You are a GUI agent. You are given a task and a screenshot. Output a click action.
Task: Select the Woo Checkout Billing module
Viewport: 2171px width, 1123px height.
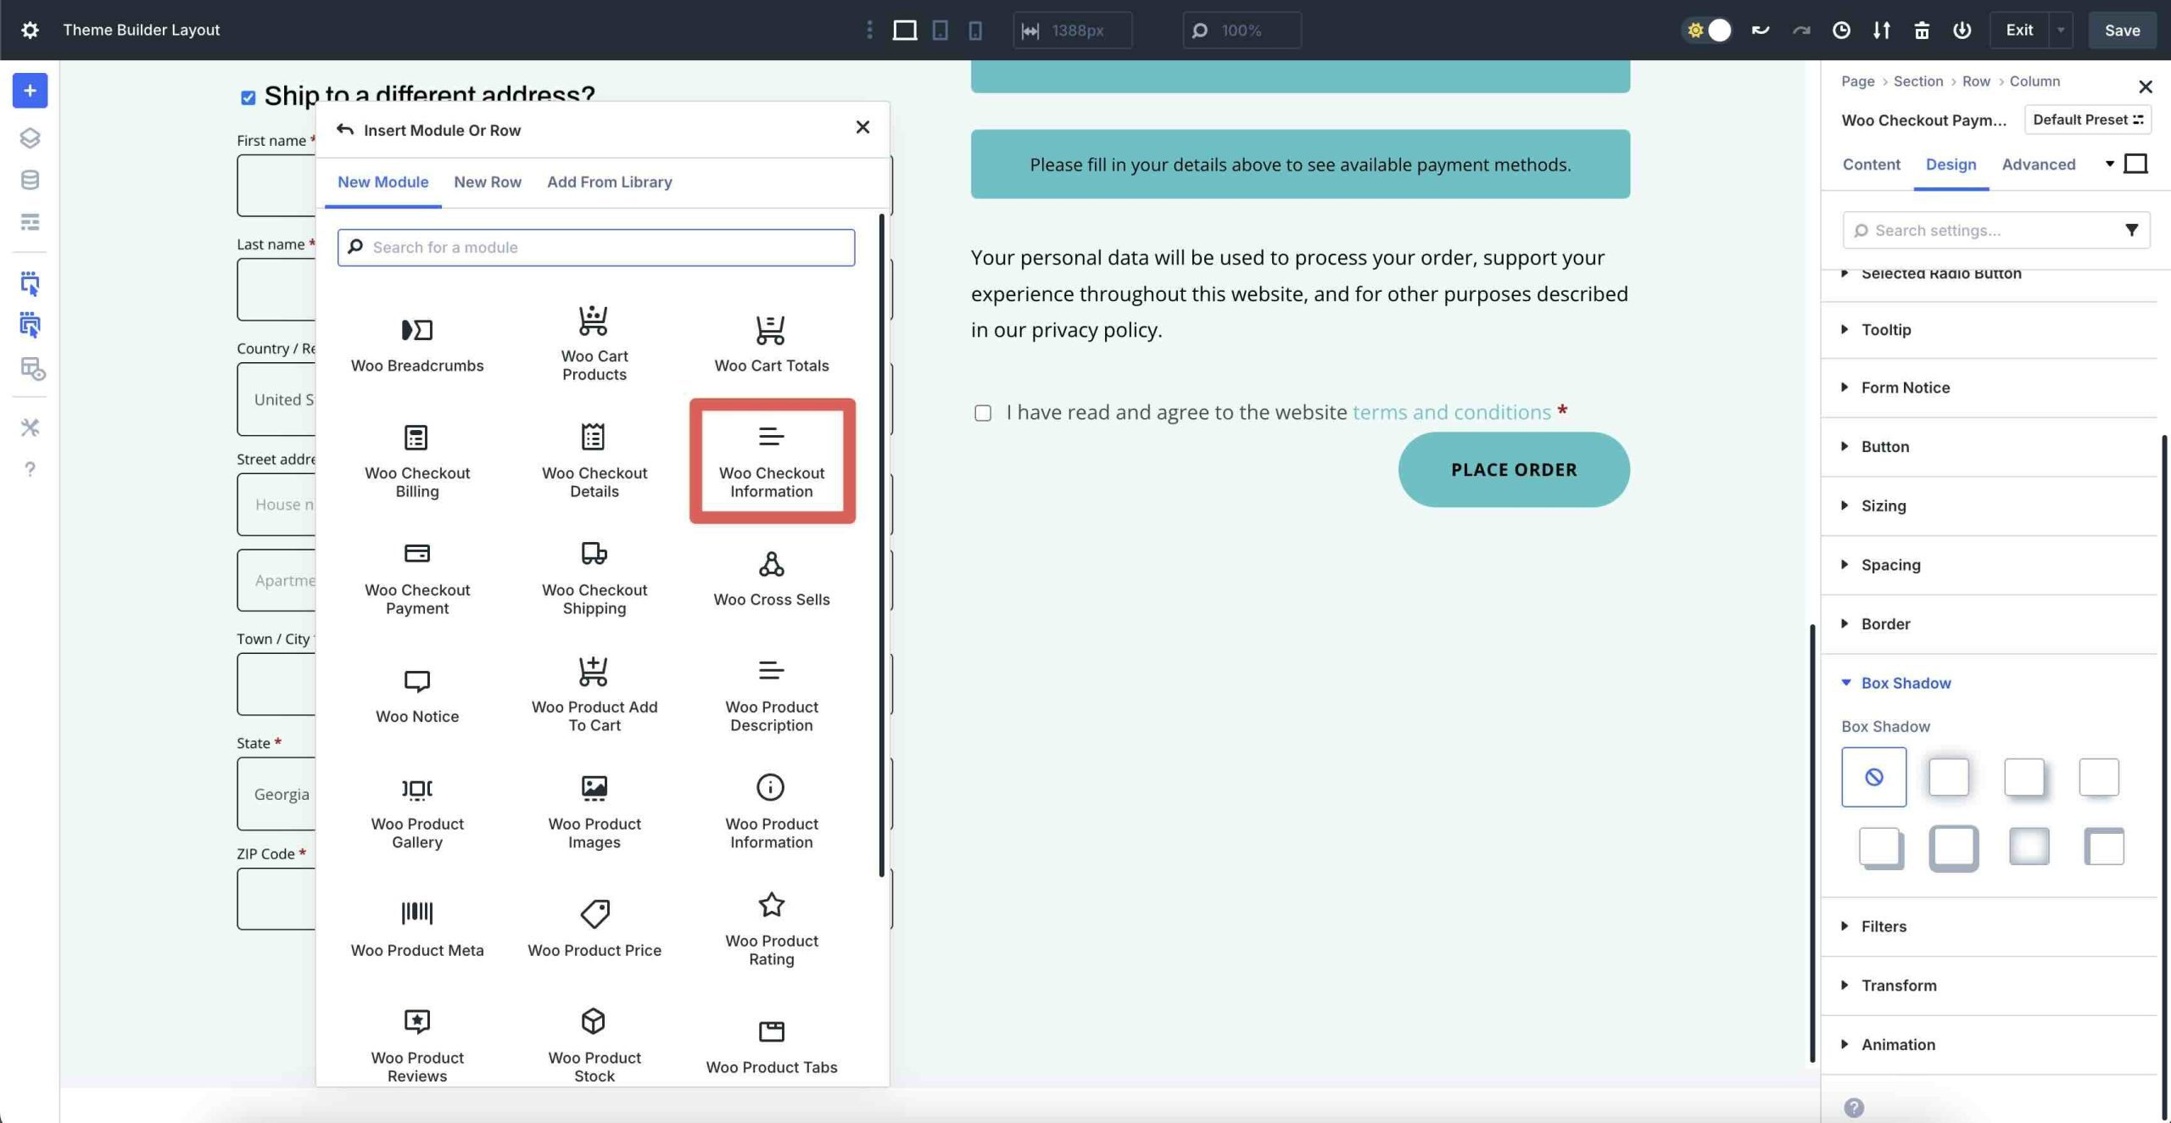(x=417, y=462)
